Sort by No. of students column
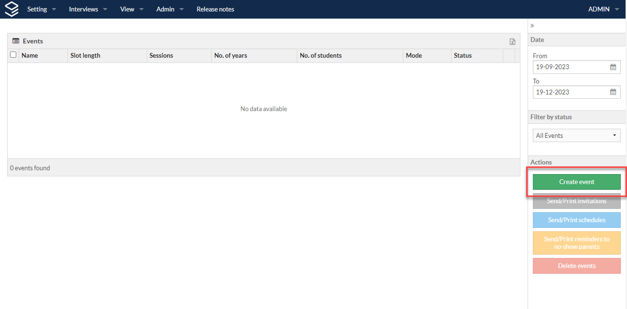Viewport: 627px width, 309px height. pyautogui.click(x=350, y=55)
